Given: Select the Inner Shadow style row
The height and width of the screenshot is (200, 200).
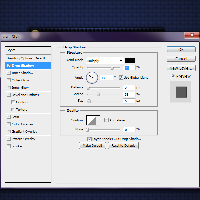Looking at the screenshot, I should pos(28,73).
